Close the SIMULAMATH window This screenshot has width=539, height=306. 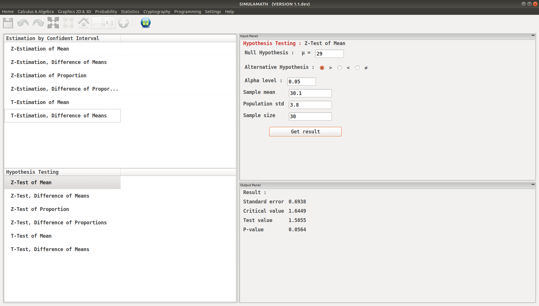(x=535, y=4)
